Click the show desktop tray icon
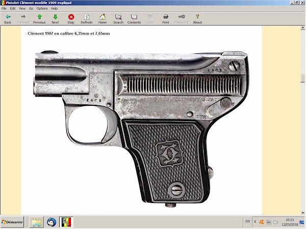This screenshot has height=229, width=306. point(302,222)
